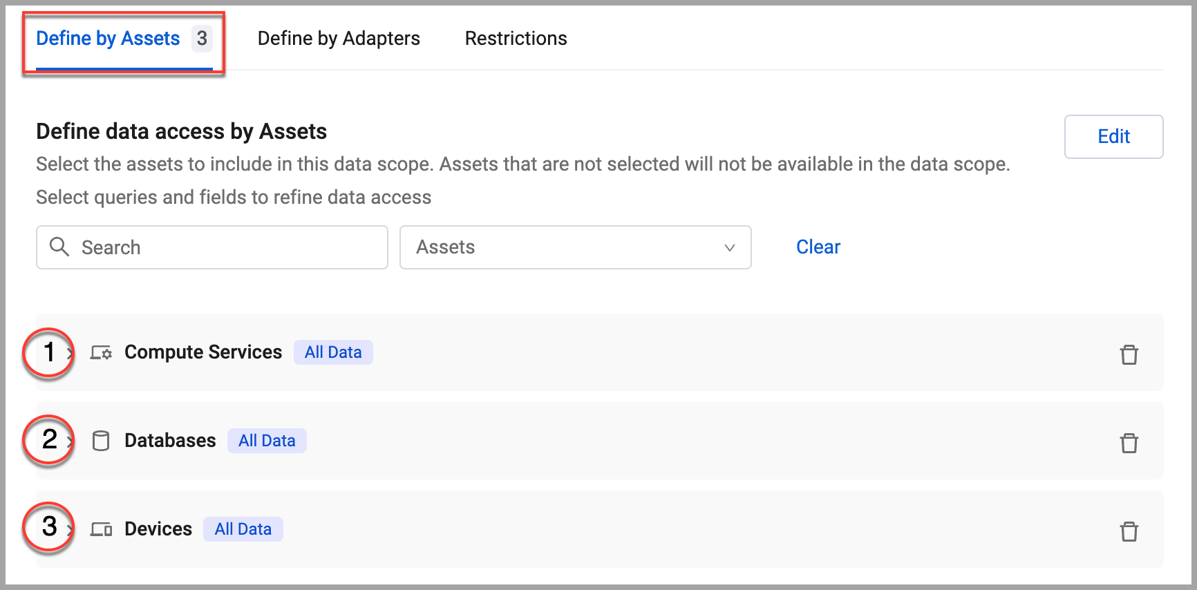Screen dimensions: 1197x590
Task: Click the Databases cylinder icon
Action: 101,441
